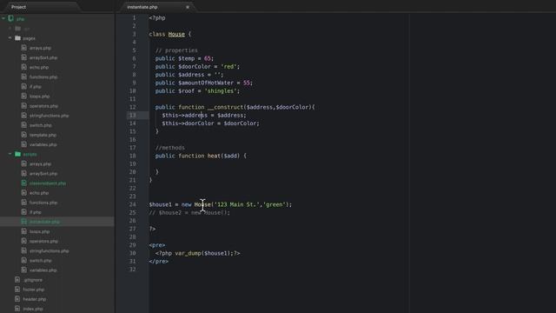Click loops.php file icon under scripts
This screenshot has height=313, width=556.
pos(23,231)
